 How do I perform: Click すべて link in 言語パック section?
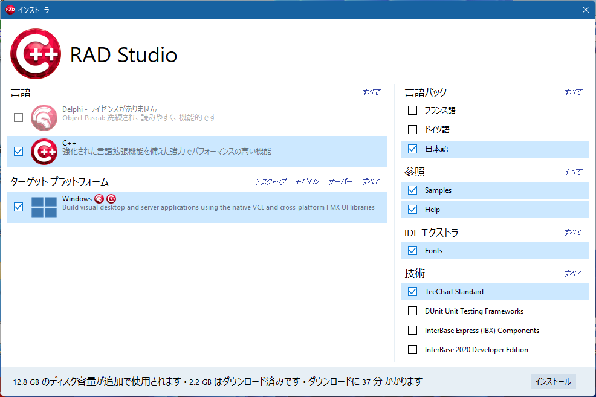573,92
